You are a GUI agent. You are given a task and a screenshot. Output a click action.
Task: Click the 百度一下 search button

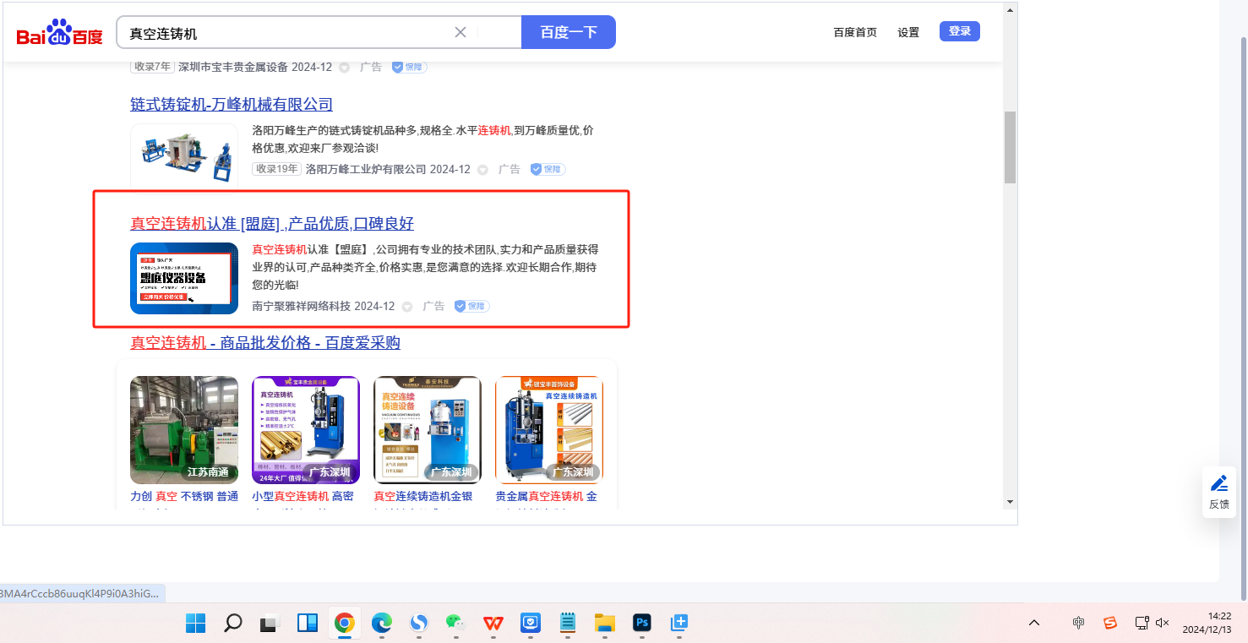(569, 32)
